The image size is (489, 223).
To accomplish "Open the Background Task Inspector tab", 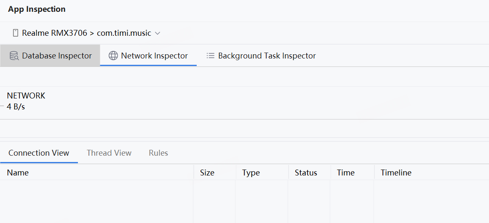I will coord(267,56).
